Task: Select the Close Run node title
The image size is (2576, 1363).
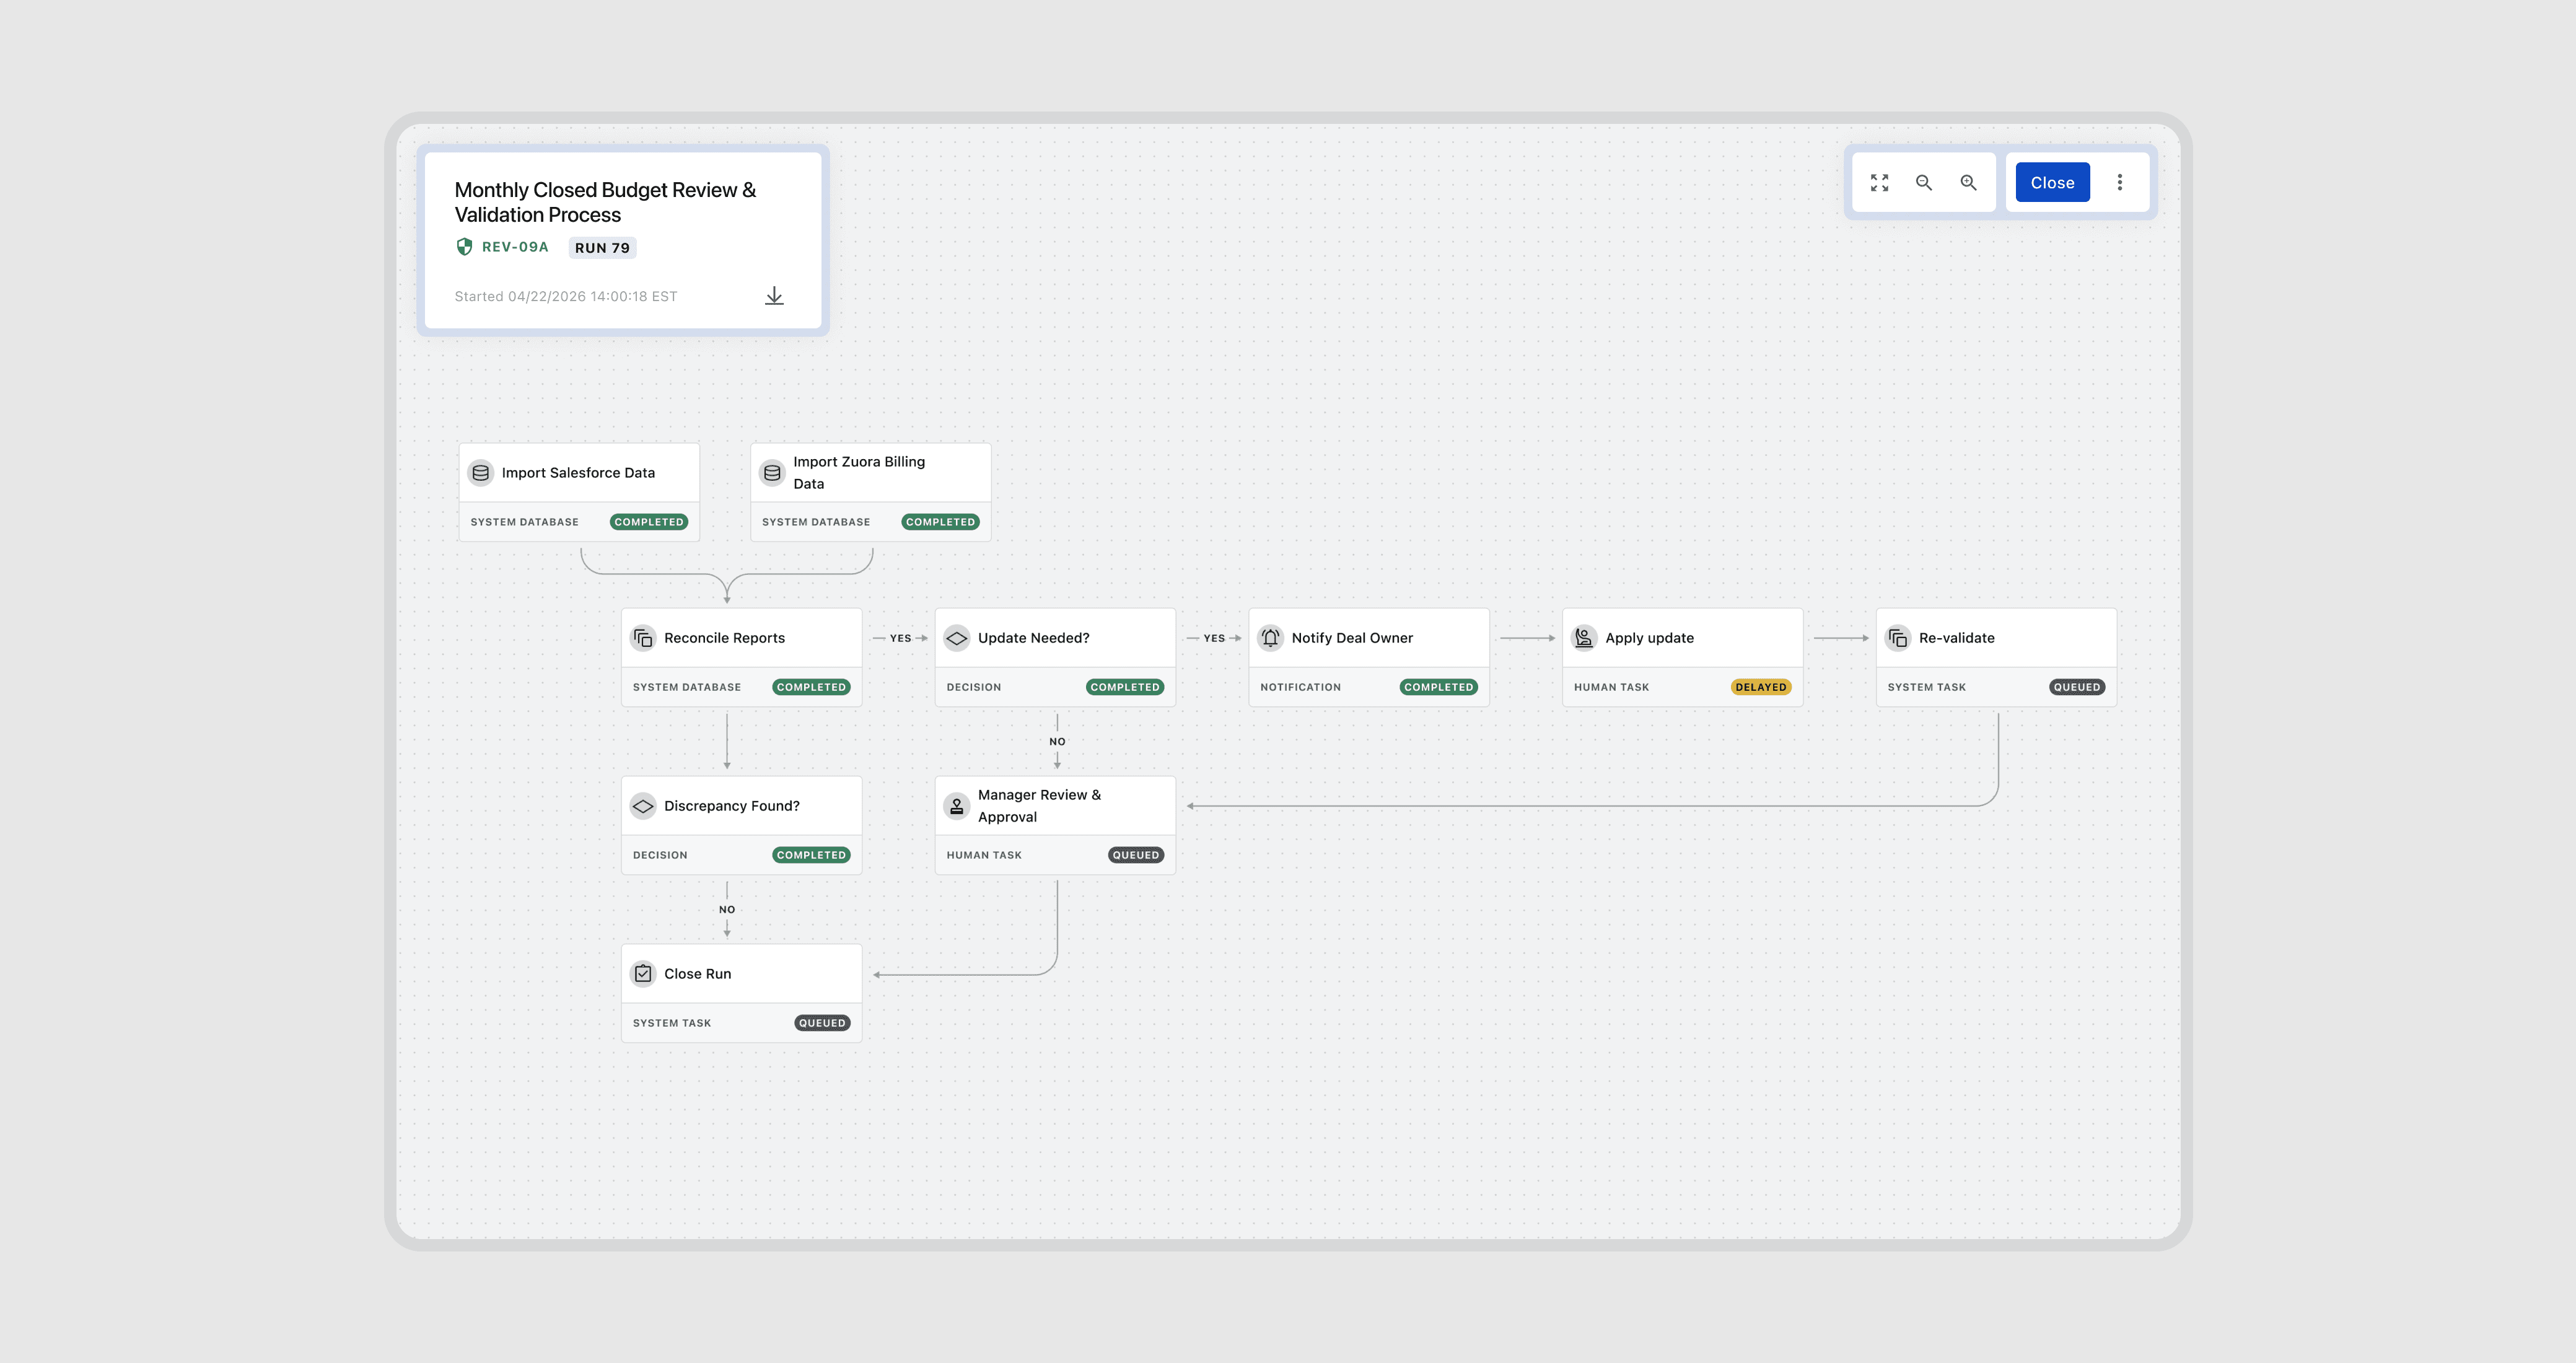Action: click(697, 974)
